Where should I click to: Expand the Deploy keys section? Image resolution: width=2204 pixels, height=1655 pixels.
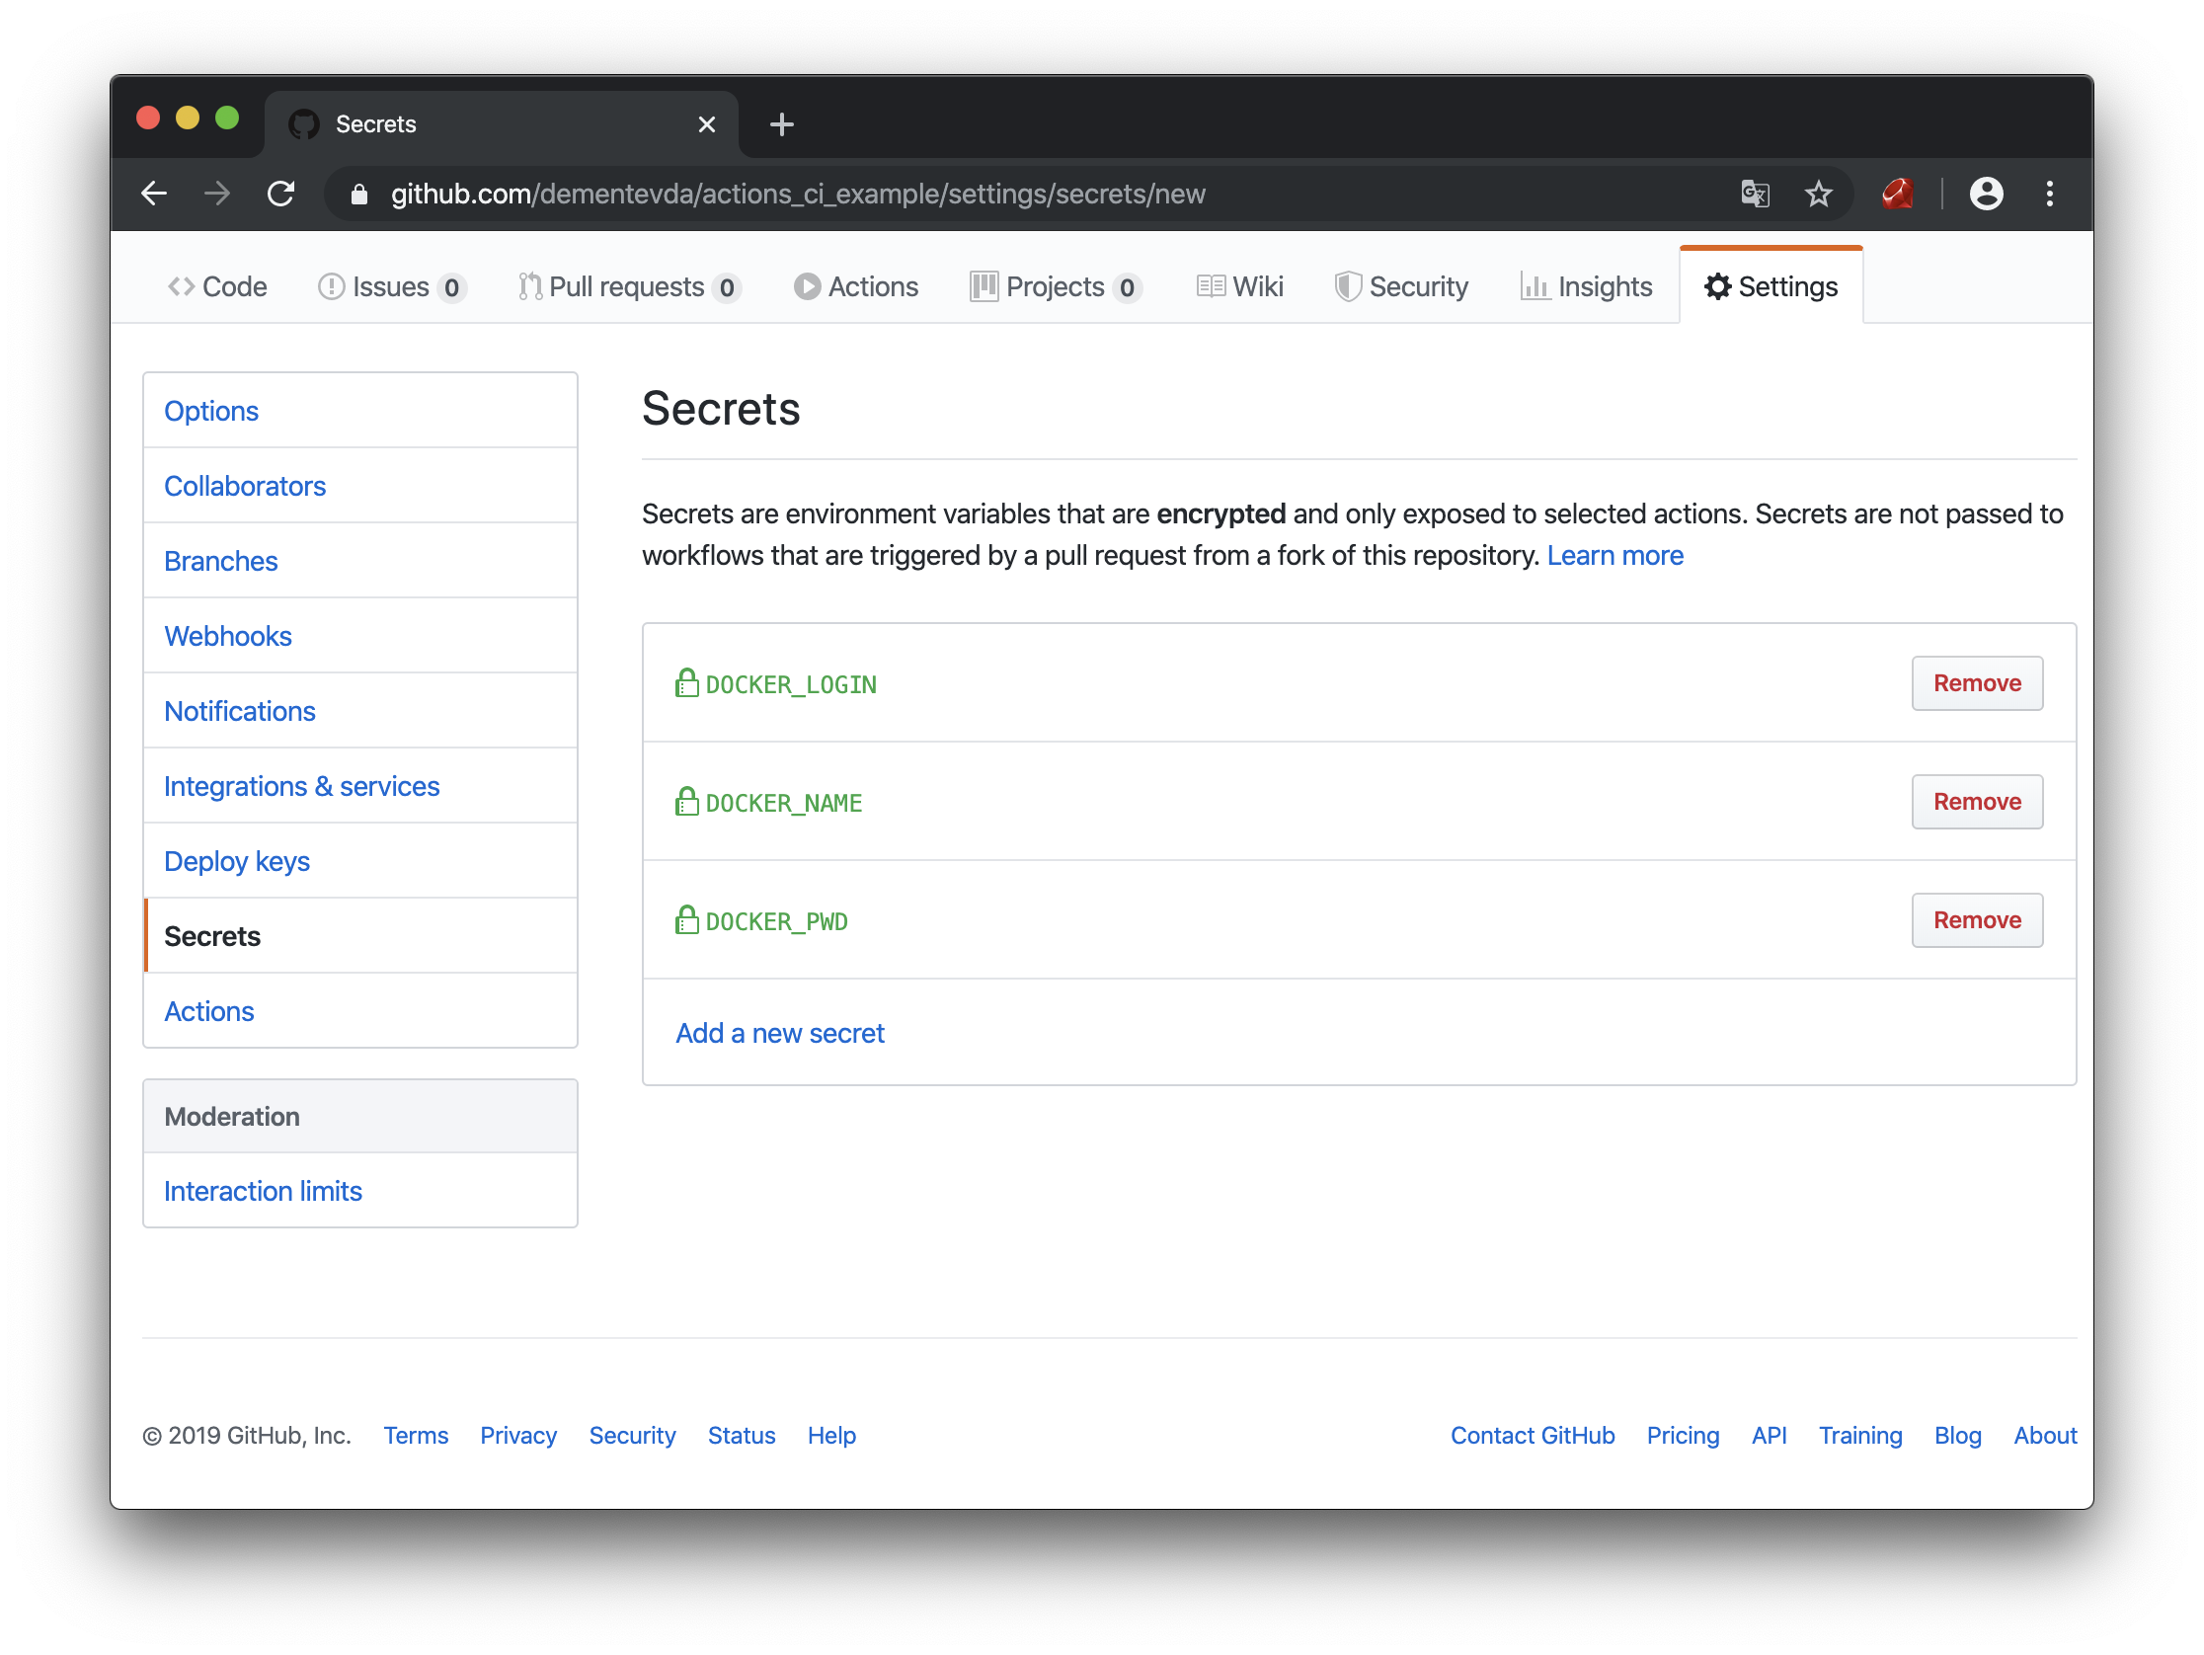point(236,860)
